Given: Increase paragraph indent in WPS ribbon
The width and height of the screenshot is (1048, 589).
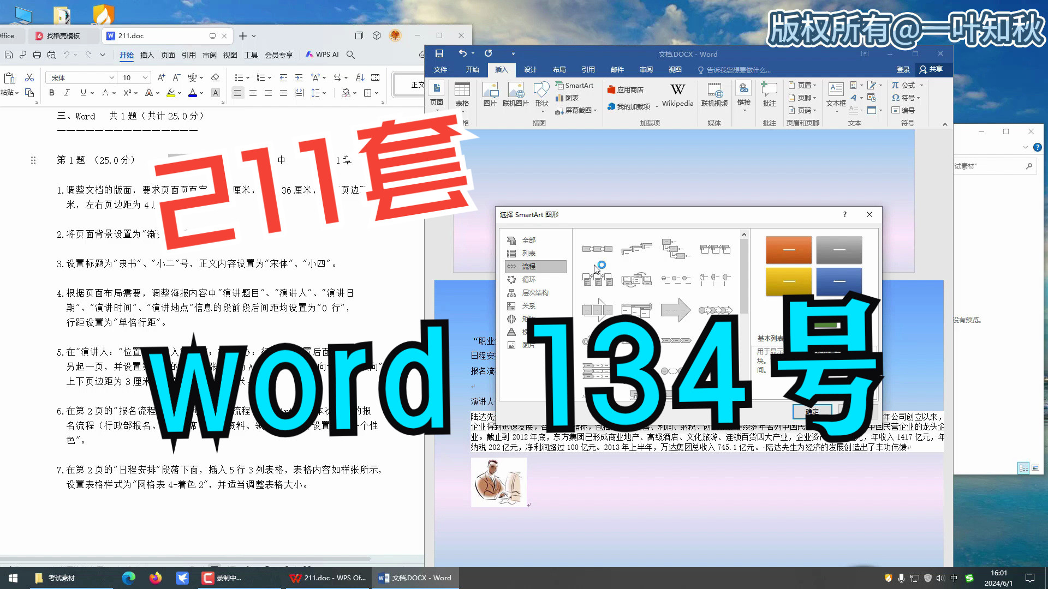Looking at the screenshot, I should tap(299, 77).
